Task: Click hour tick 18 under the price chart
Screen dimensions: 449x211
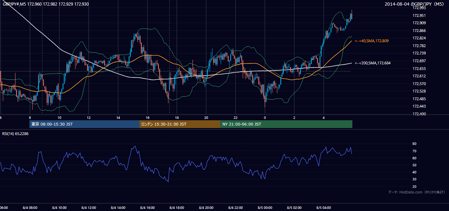Action: coord(177,117)
